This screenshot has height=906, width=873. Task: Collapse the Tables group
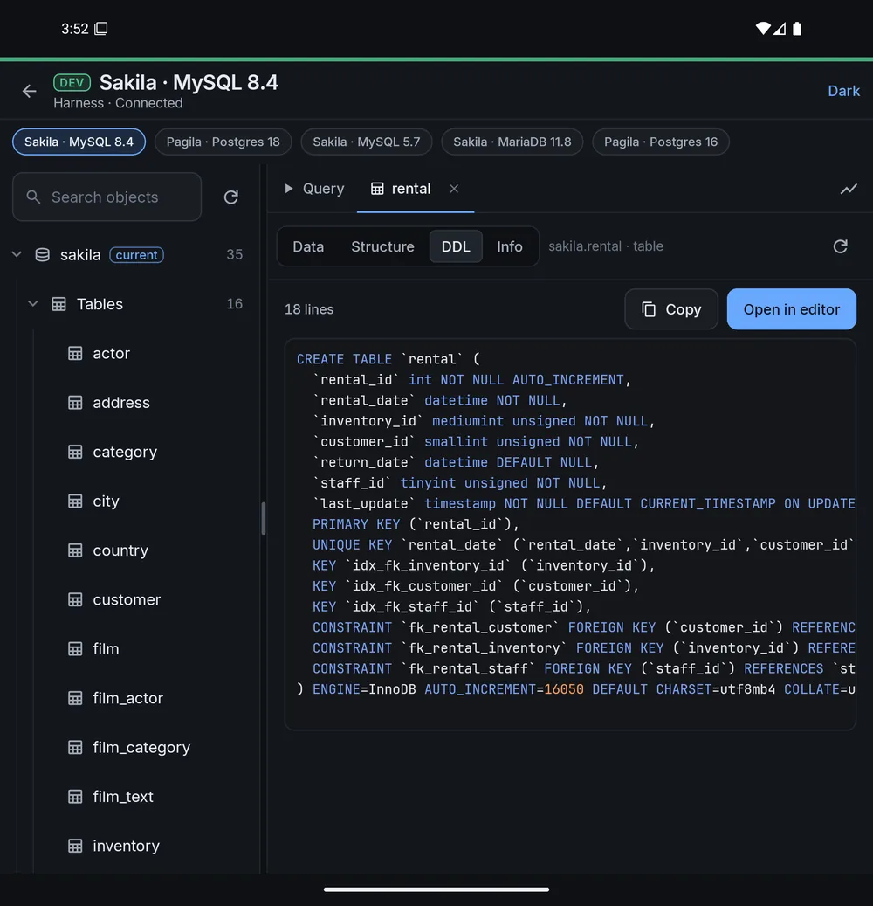click(x=33, y=303)
